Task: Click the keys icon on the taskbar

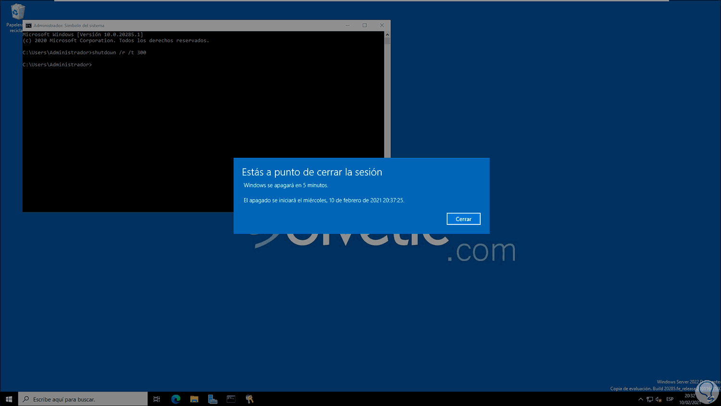Action: pos(249,399)
